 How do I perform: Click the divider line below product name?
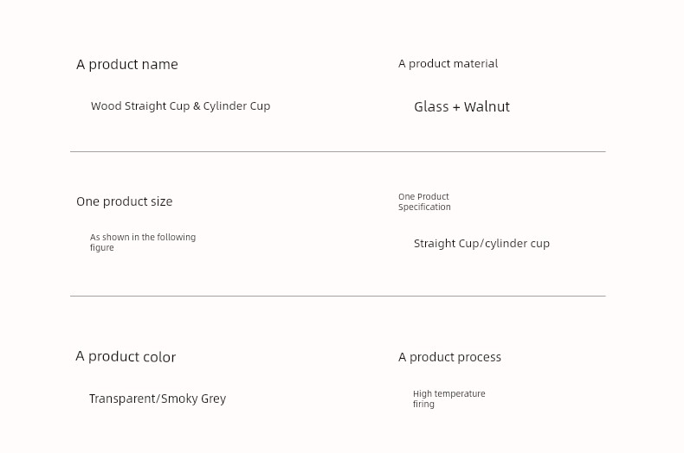tap(338, 151)
